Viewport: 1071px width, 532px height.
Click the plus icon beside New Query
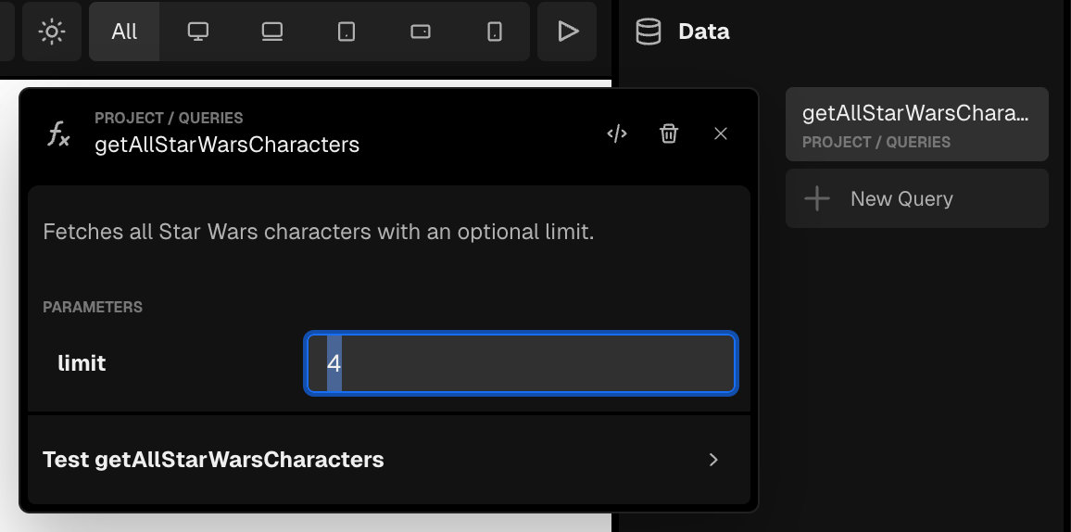[x=817, y=198]
